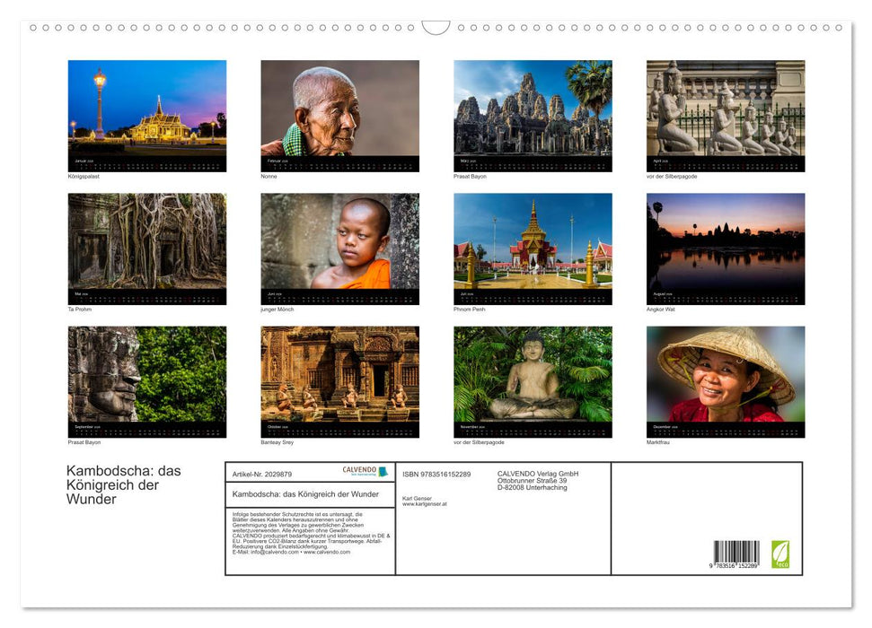Open the Ta Prohm tree roots image

coord(147,241)
